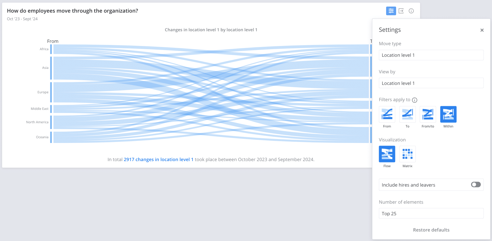Close the Settings panel
492x241 pixels.
click(x=482, y=30)
